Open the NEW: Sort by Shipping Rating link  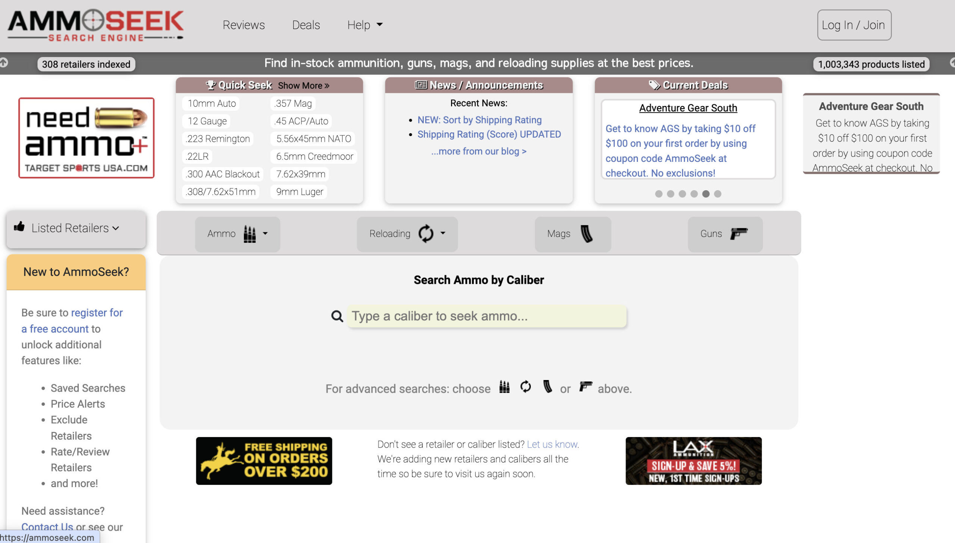[x=479, y=120]
